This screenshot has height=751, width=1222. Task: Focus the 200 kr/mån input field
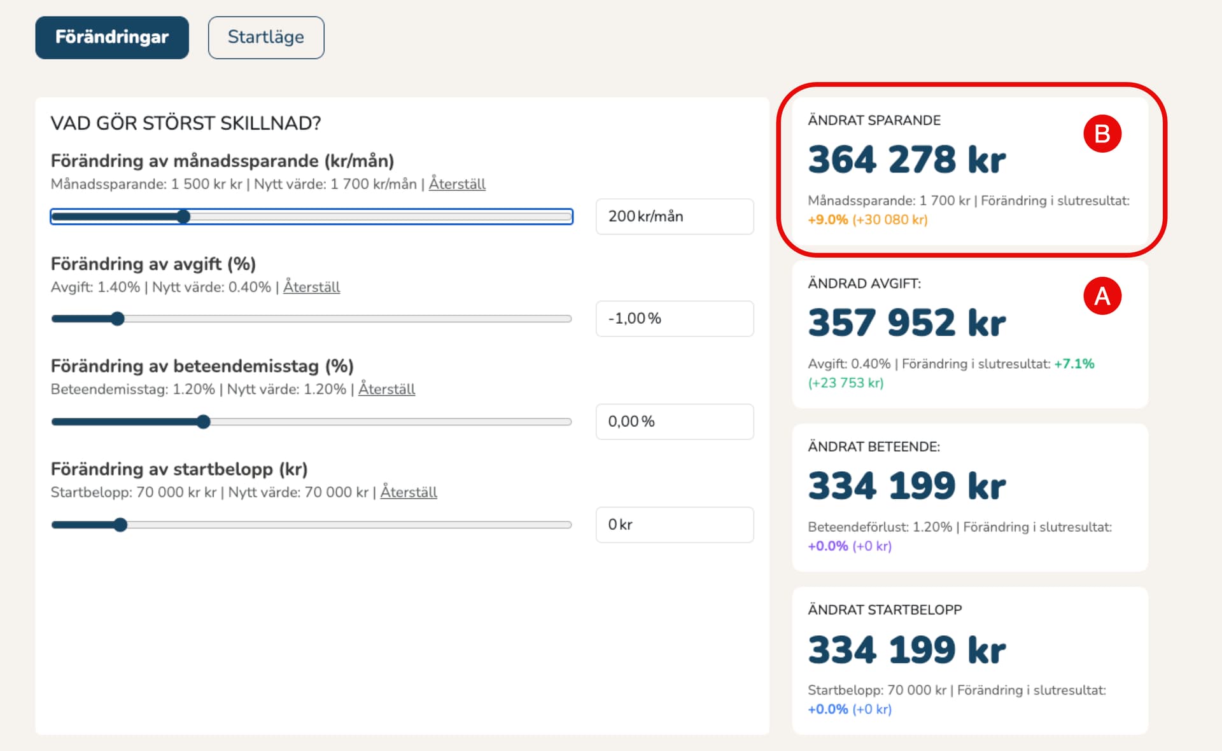pyautogui.click(x=675, y=217)
